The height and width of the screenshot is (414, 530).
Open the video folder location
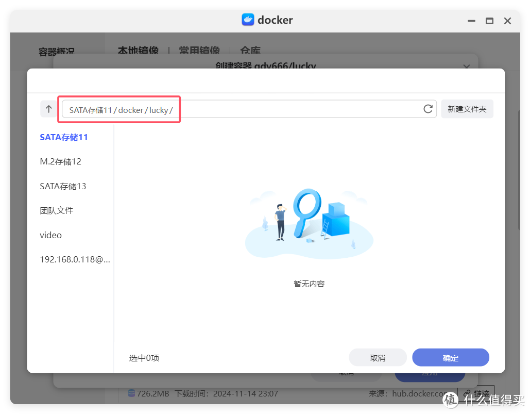click(x=50, y=235)
